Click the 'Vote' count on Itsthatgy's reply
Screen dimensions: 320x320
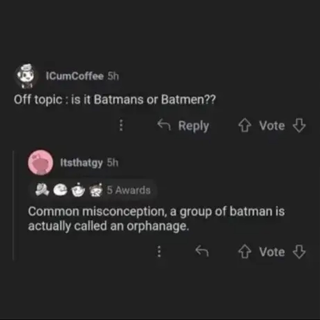272,252
